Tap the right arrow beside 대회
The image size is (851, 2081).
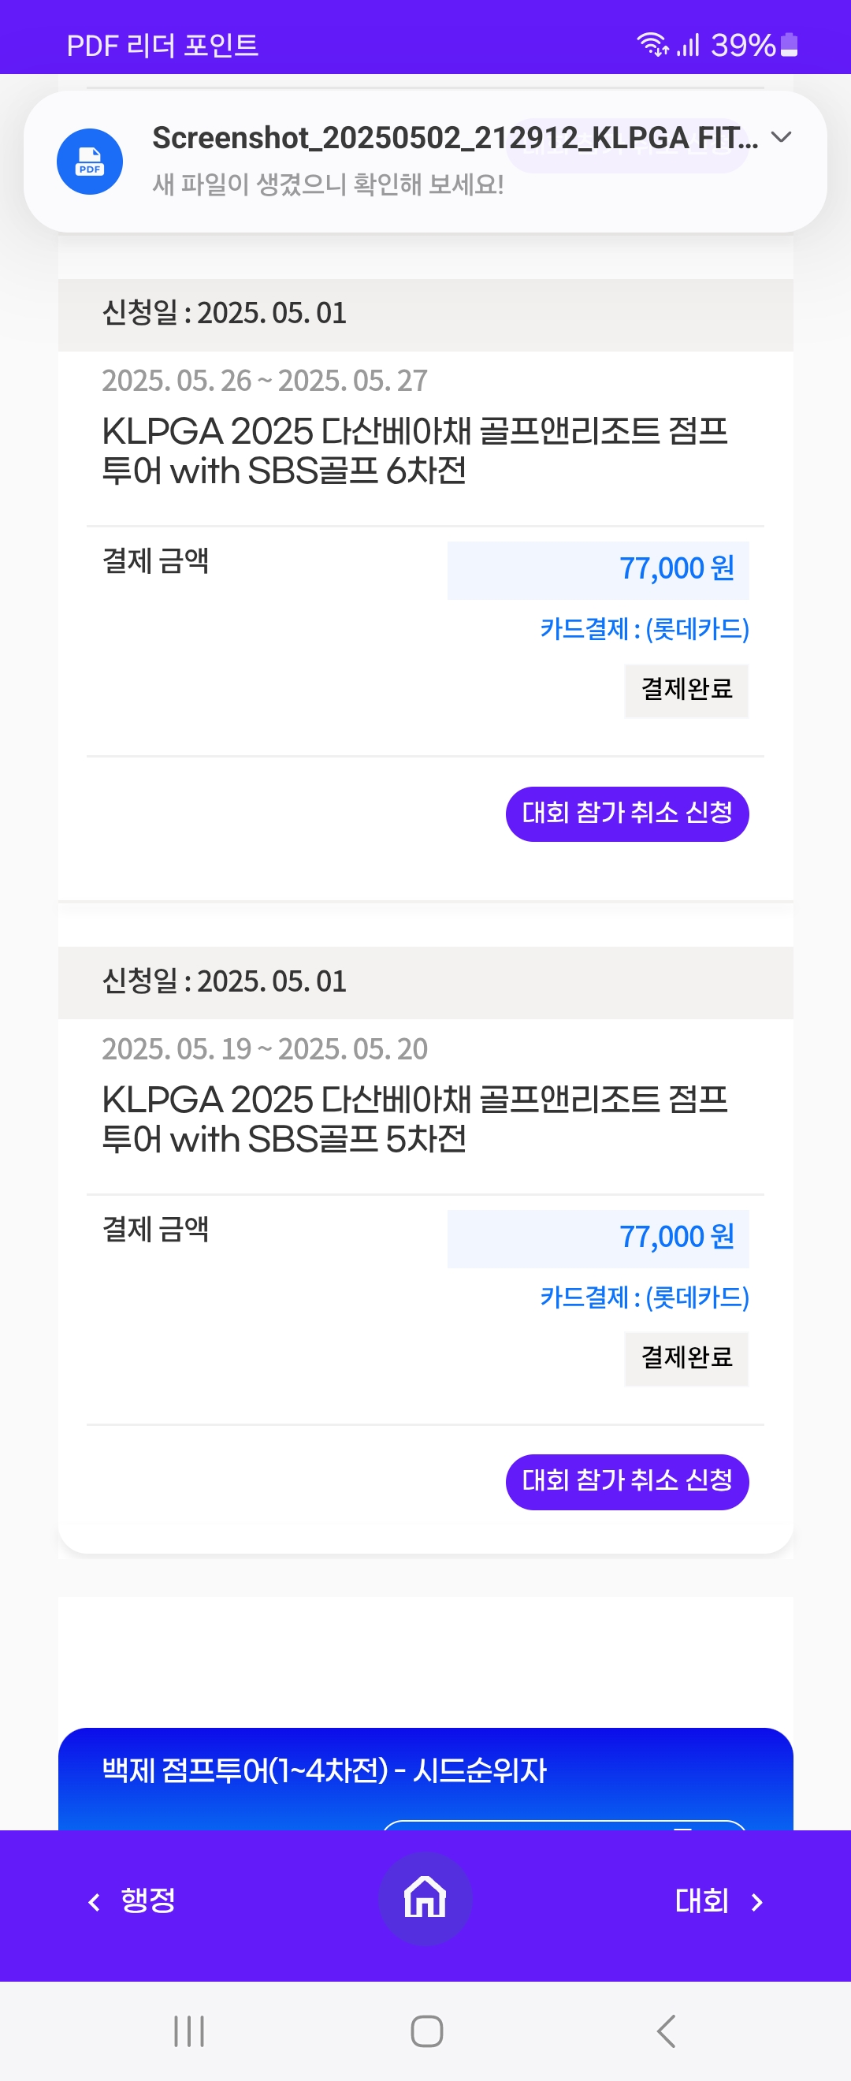tap(756, 1901)
